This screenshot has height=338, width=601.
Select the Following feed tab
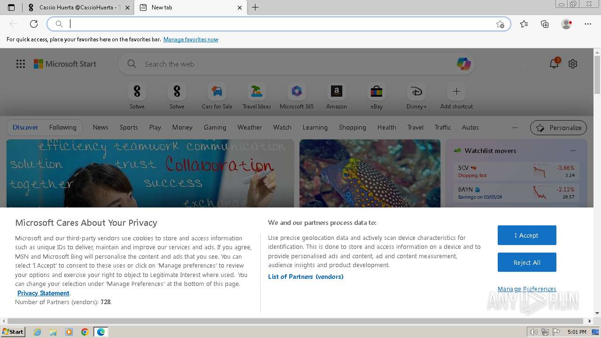point(62,127)
